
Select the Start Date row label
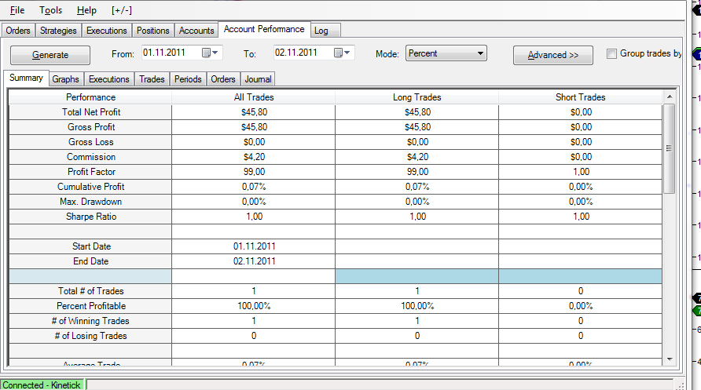(90, 246)
